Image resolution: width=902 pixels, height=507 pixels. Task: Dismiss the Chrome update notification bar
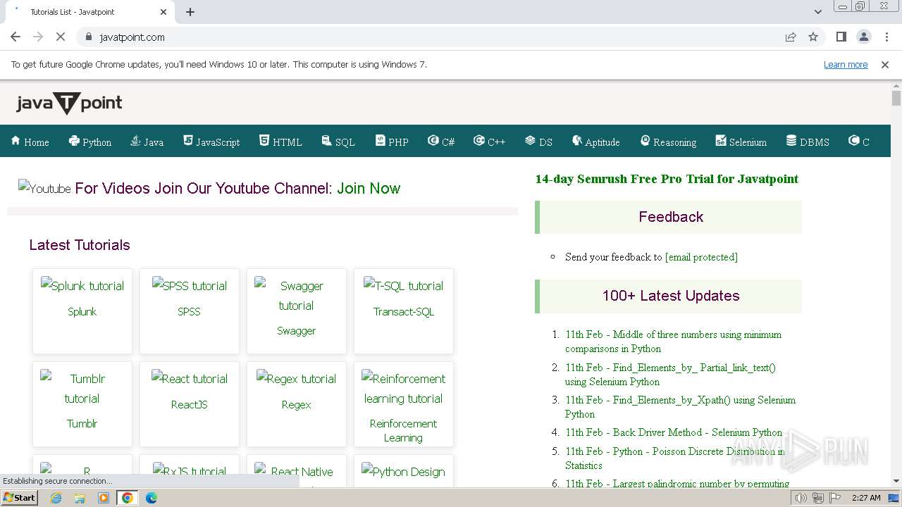coord(885,65)
